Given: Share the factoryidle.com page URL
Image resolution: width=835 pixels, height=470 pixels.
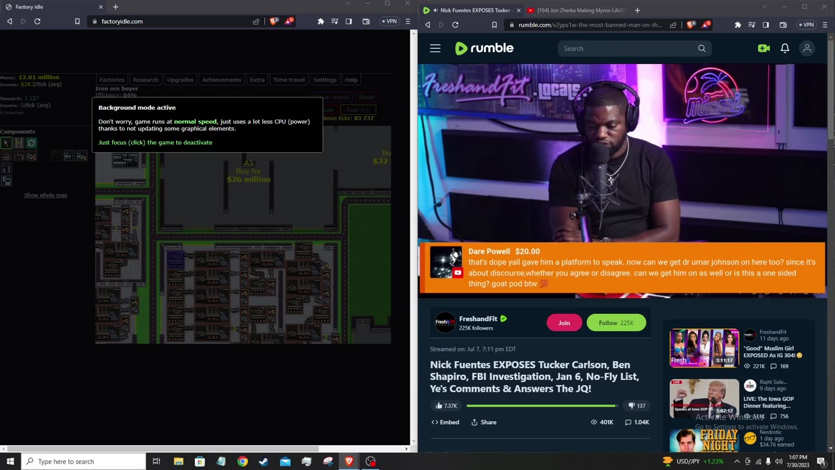Looking at the screenshot, I should [x=256, y=22].
